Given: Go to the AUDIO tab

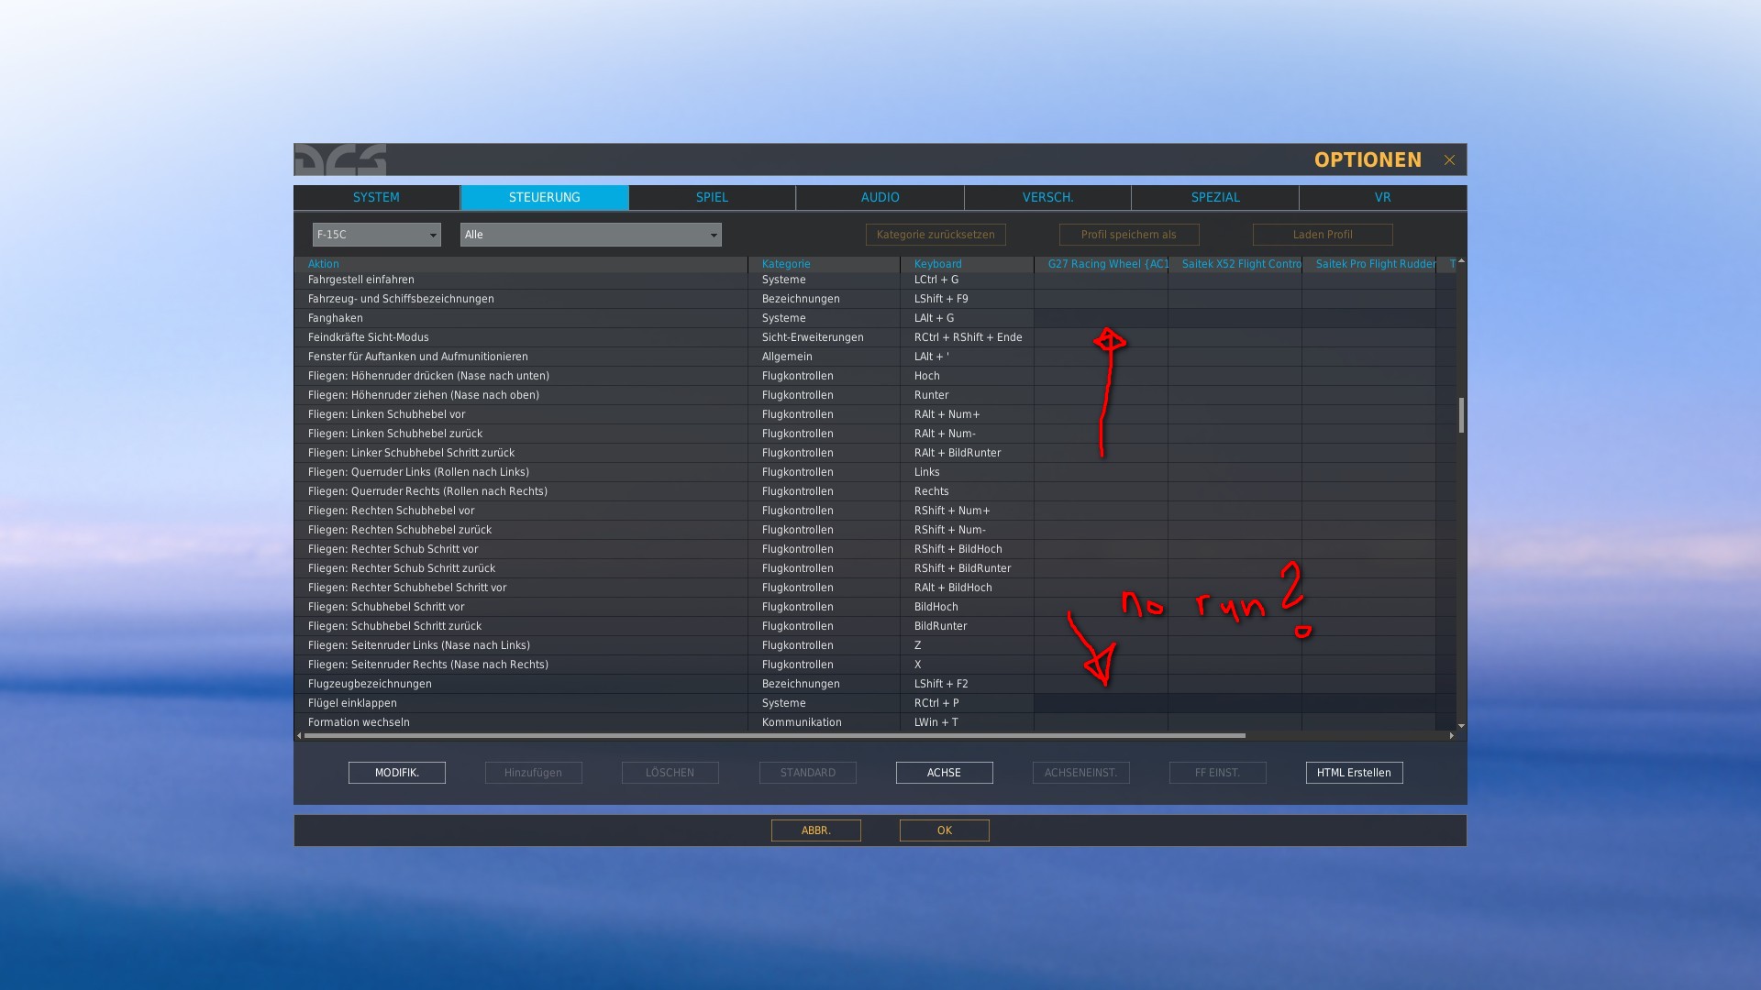Looking at the screenshot, I should pyautogui.click(x=880, y=197).
